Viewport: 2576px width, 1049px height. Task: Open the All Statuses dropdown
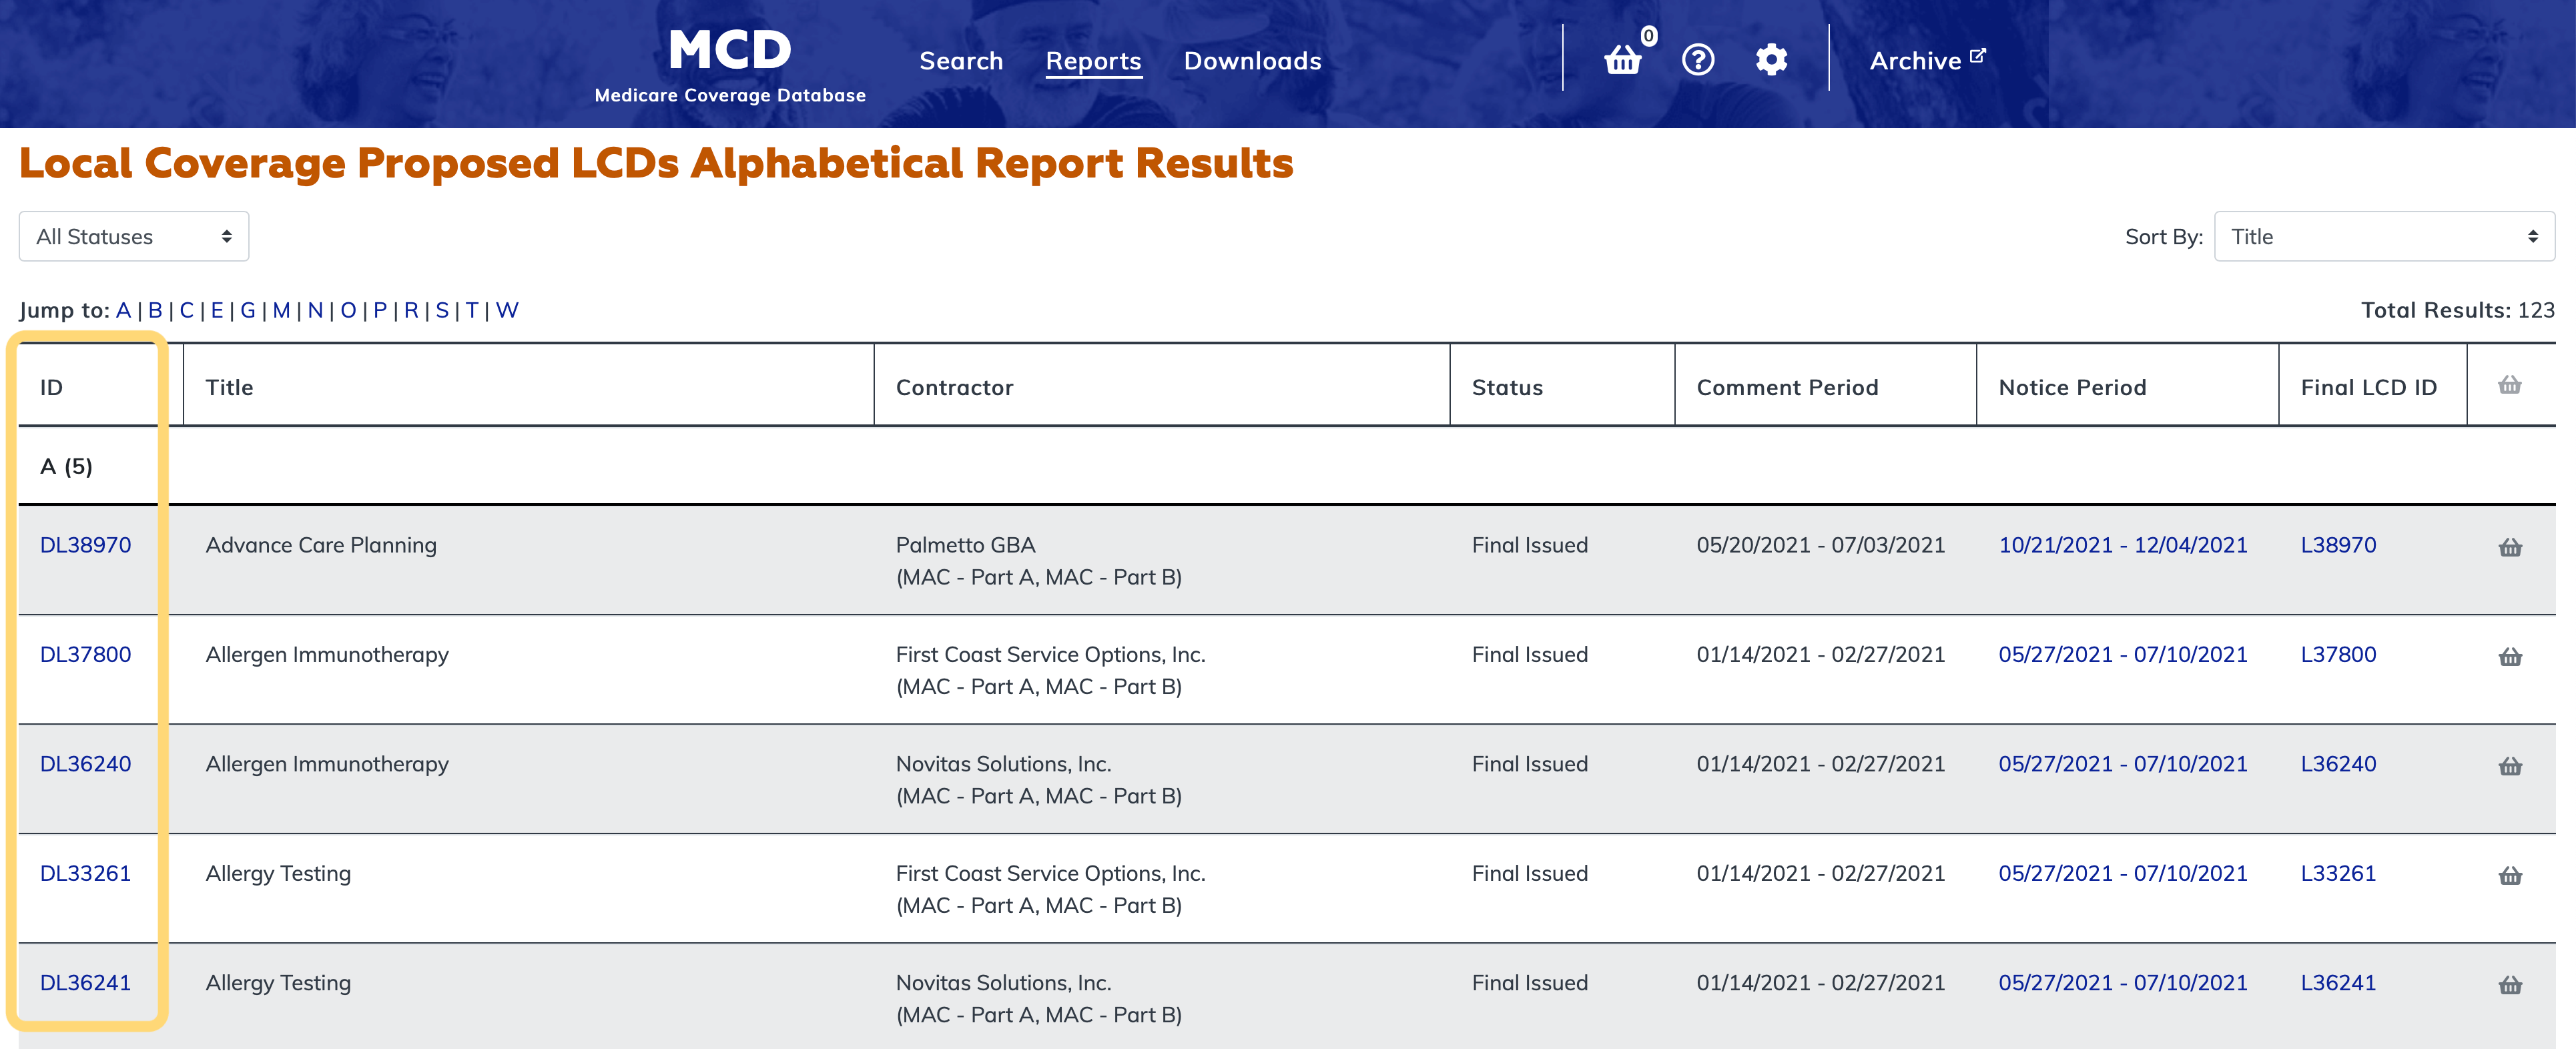point(134,237)
